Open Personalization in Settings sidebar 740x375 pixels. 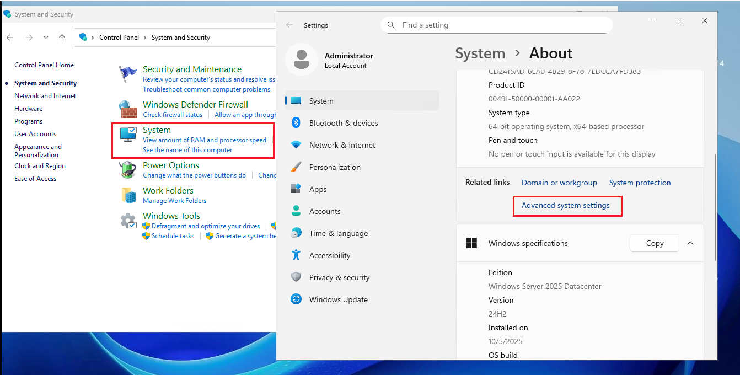(335, 167)
